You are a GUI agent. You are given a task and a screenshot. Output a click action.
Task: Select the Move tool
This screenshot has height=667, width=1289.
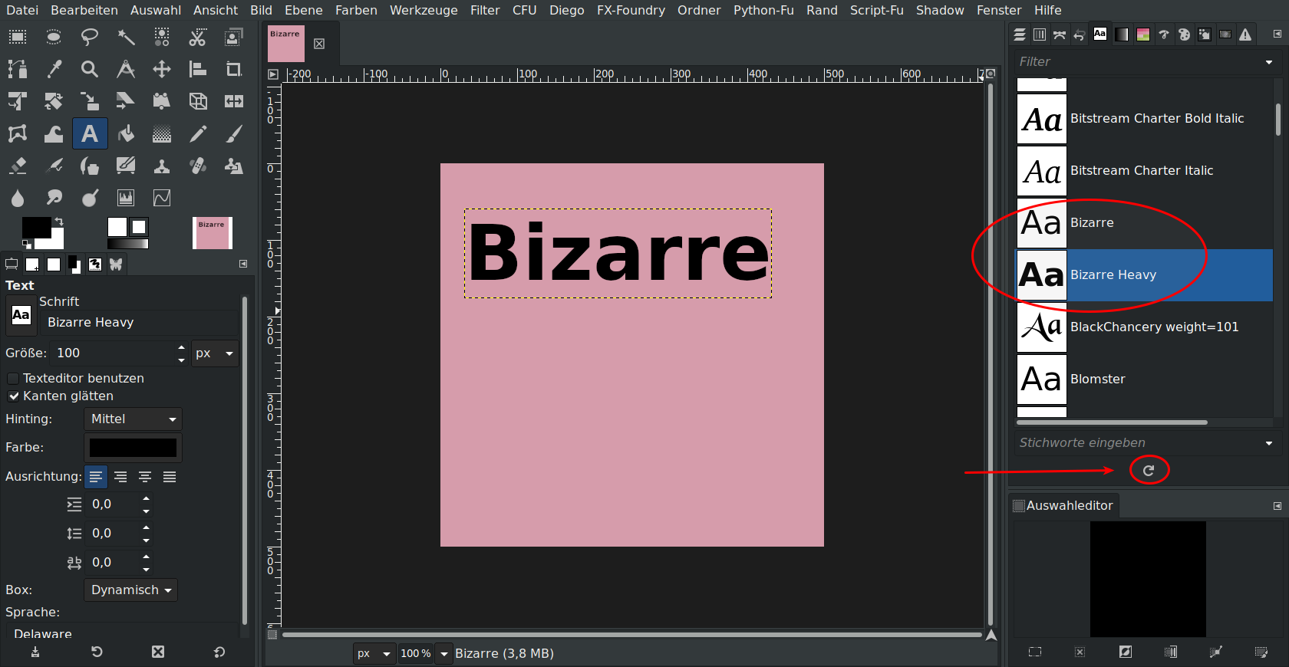click(162, 69)
